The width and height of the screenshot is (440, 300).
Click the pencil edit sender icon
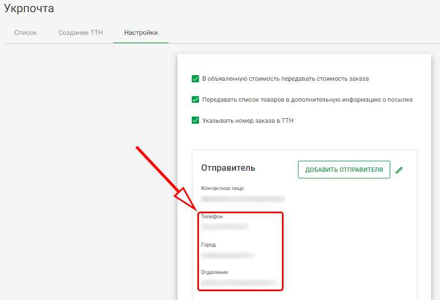[399, 170]
